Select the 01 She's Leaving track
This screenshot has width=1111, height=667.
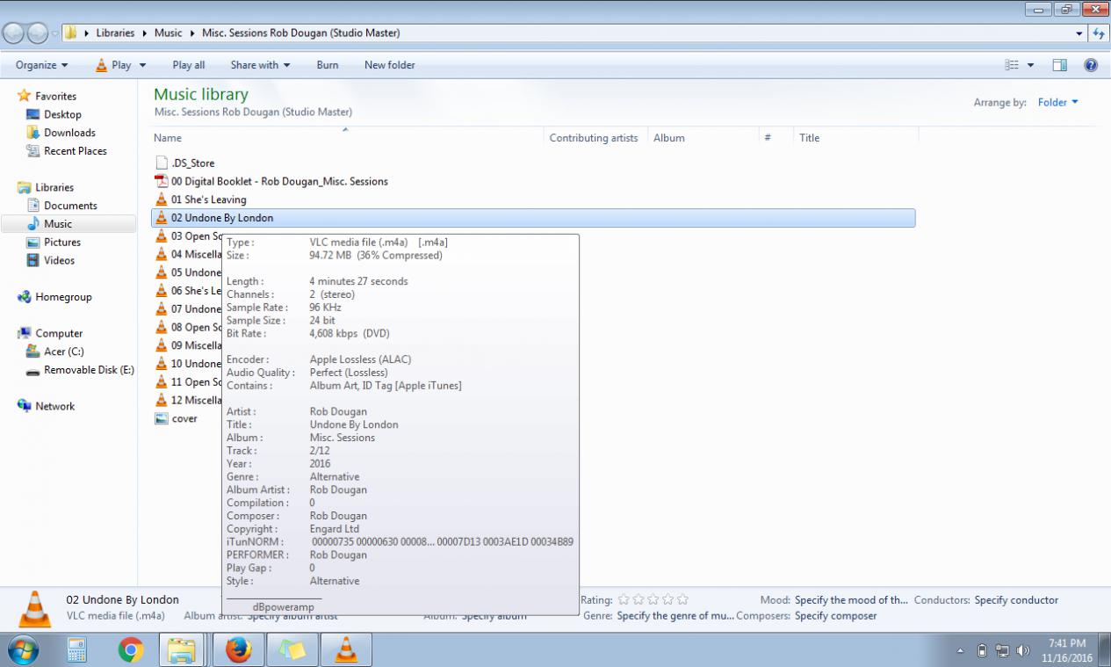click(208, 199)
